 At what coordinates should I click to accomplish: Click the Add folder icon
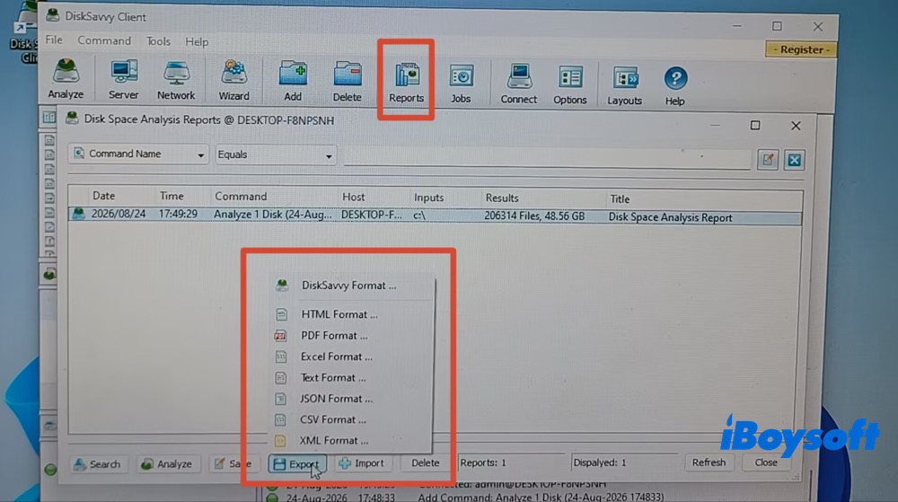click(x=293, y=81)
